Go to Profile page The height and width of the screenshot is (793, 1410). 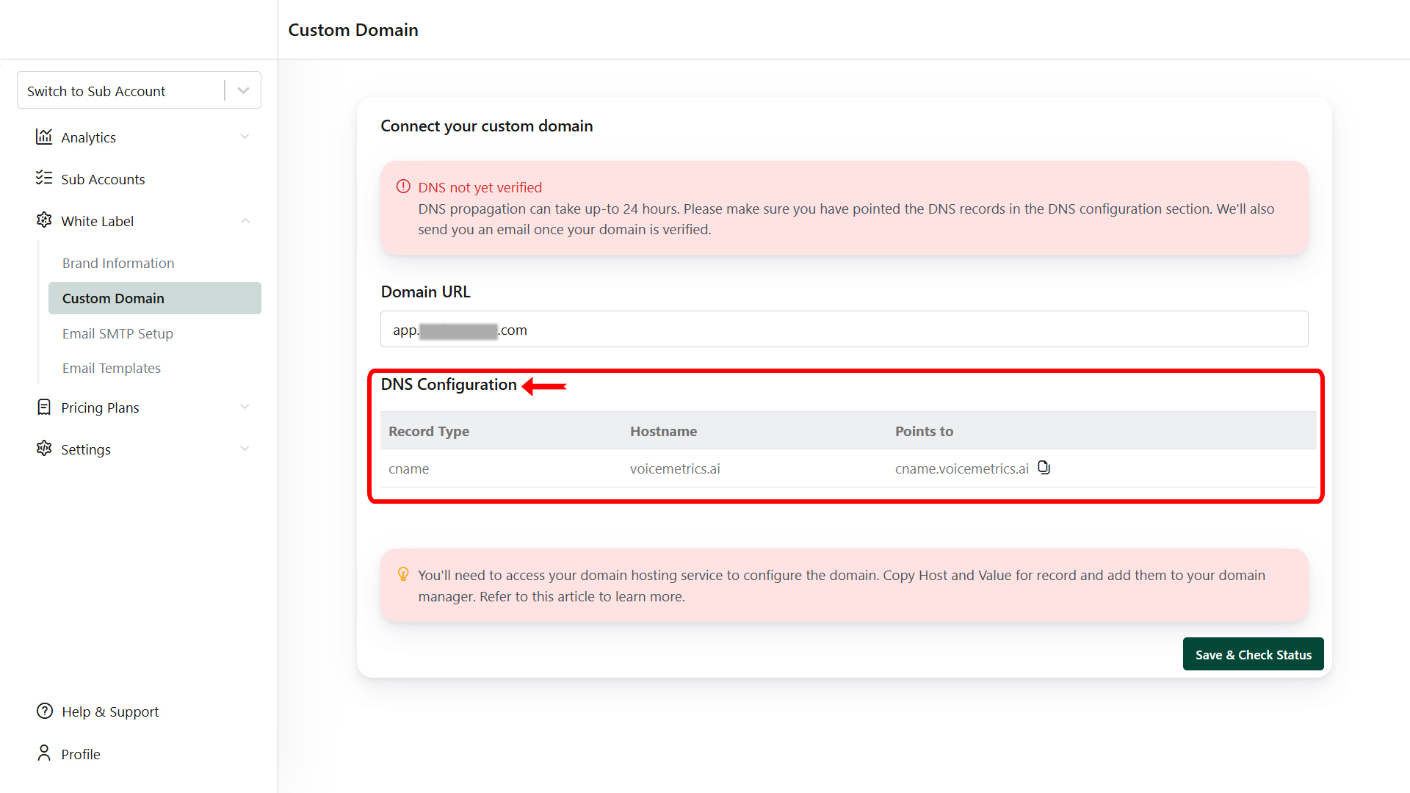click(81, 754)
